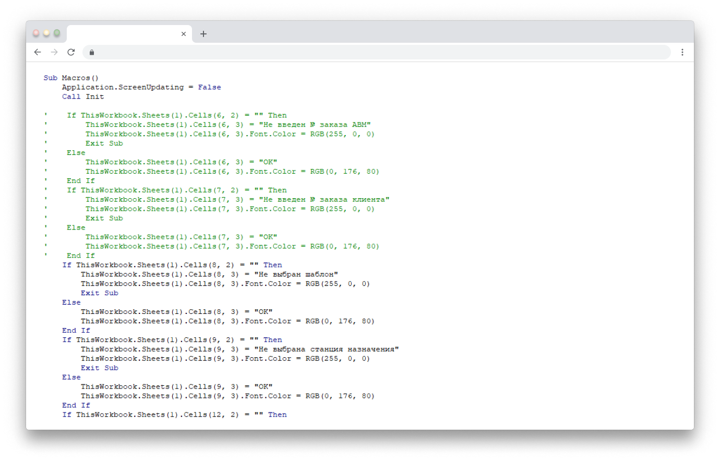Image resolution: width=720 pixels, height=461 pixels.
Task: Click the yellow minimize window button
Action: pyautogui.click(x=46, y=33)
